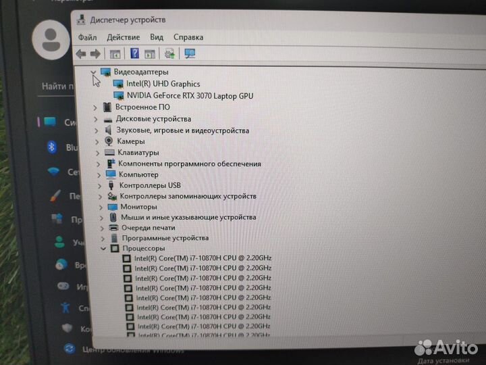Click the user avatar in Settings window
Image resolution: width=486 pixels, height=365 pixels.
click(51, 40)
